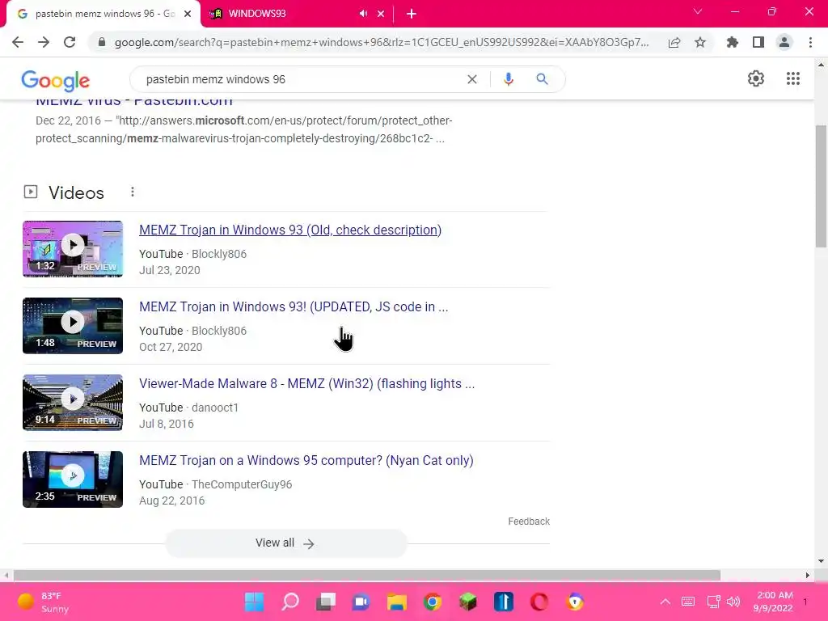This screenshot has height=621, width=828.
Task: Click YouTube · danooct1 source text
Action: (x=188, y=408)
